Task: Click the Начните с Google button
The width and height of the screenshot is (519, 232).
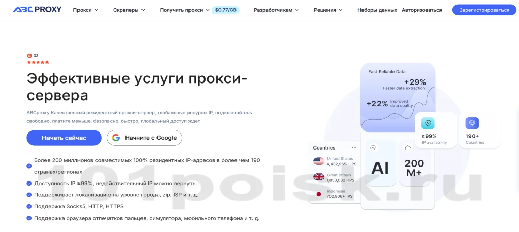Action: pyautogui.click(x=144, y=138)
